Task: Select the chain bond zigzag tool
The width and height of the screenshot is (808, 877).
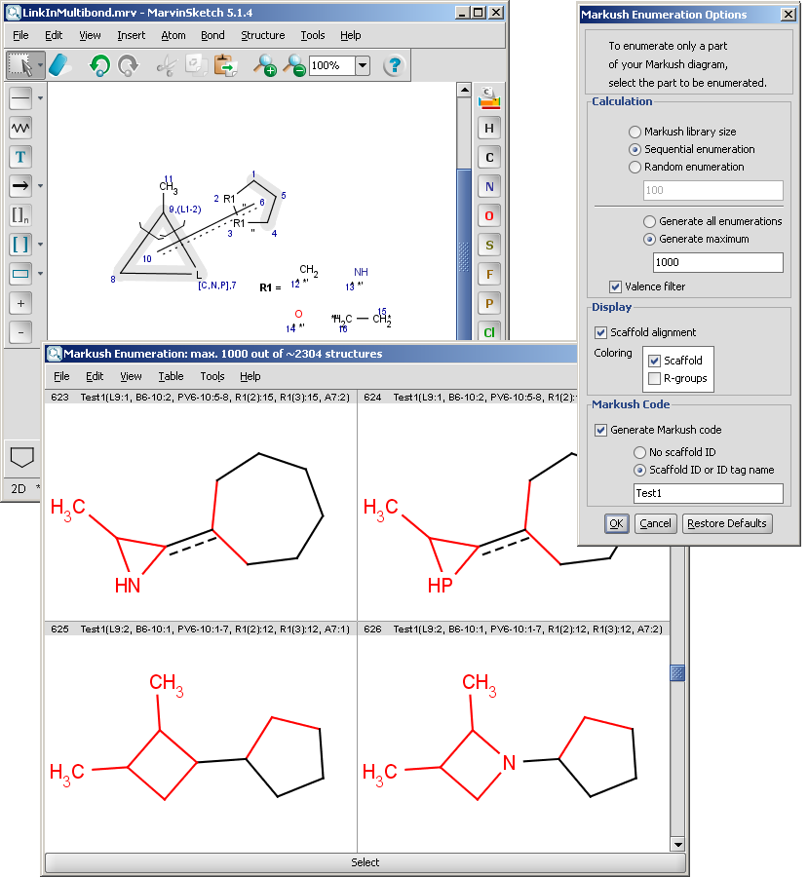Action: (x=20, y=127)
